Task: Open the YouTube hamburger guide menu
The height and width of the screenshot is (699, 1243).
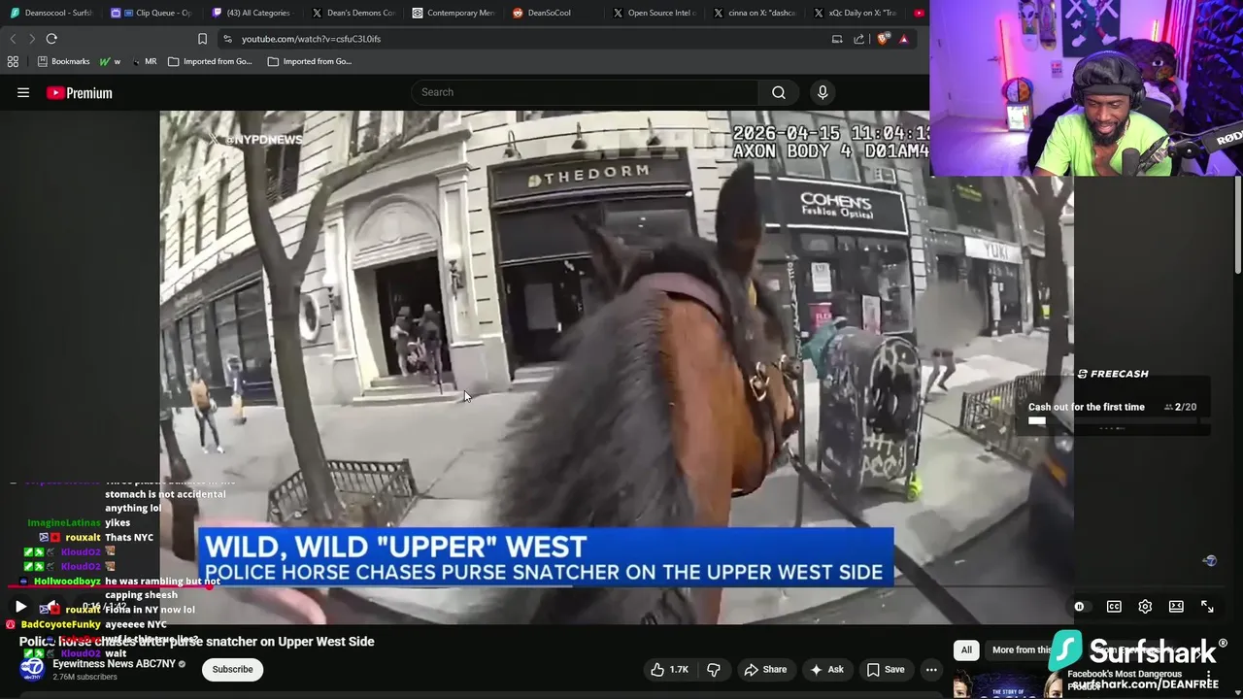Action: [x=23, y=93]
